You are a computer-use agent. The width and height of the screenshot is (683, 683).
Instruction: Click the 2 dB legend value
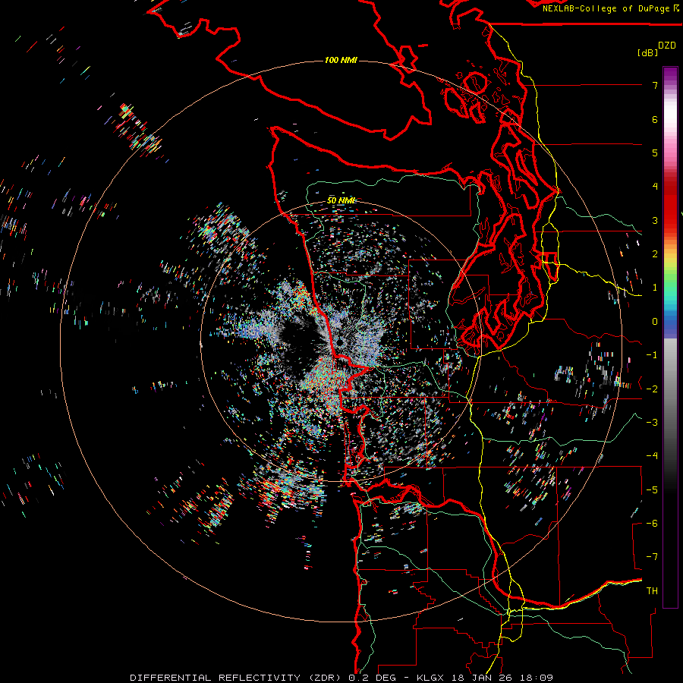click(x=655, y=254)
